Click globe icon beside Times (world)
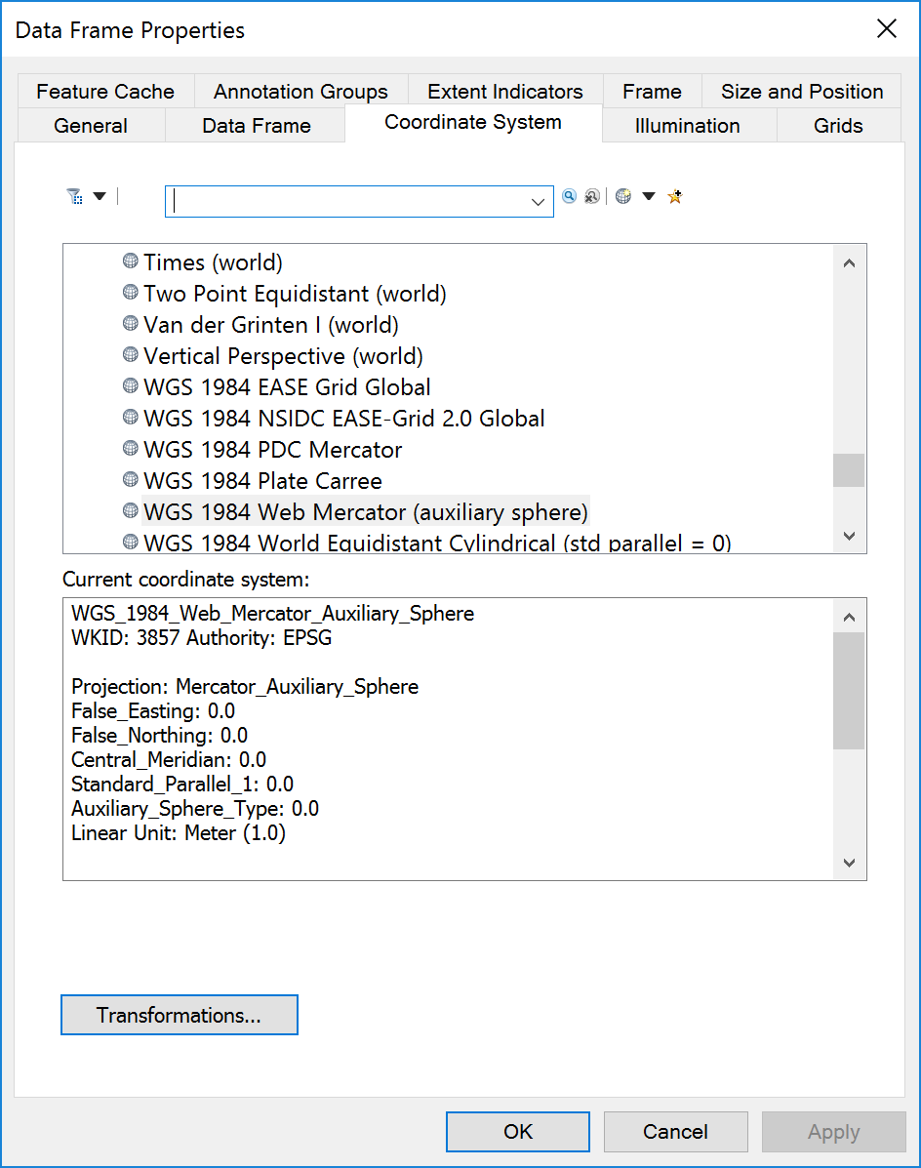 click(130, 261)
